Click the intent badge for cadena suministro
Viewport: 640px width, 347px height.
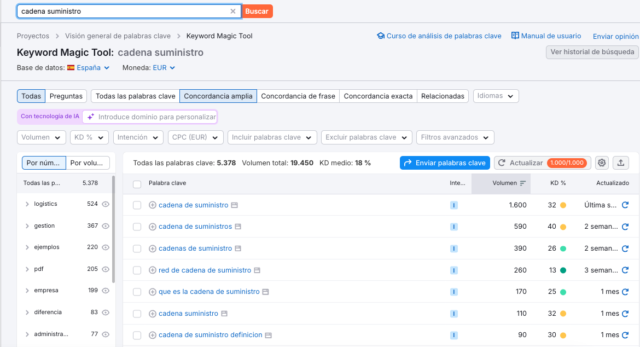(x=453, y=313)
